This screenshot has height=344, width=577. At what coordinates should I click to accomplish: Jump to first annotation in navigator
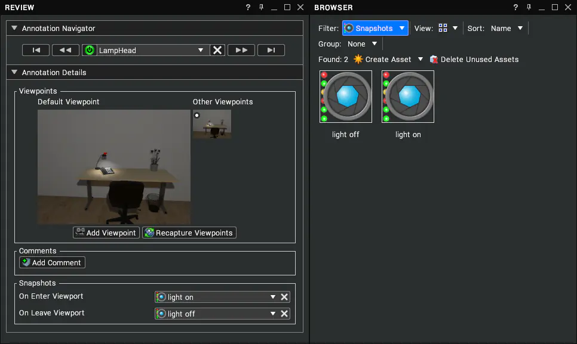tap(36, 50)
